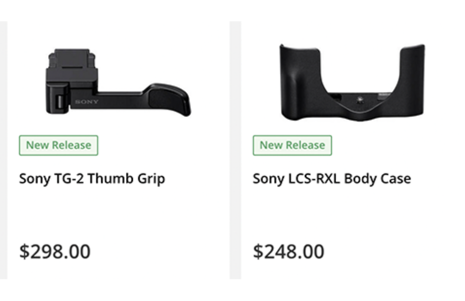Image resolution: width=465 pixels, height=301 pixels.
Task: Open the Sony LCS-RXL Body Case title link
Action: (331, 178)
